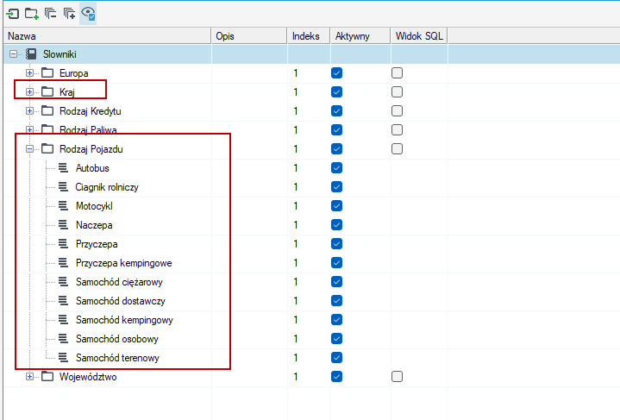The image size is (620, 420).
Task: Uncheck Aktywny for Rodzaj Paliwa
Action: point(336,129)
